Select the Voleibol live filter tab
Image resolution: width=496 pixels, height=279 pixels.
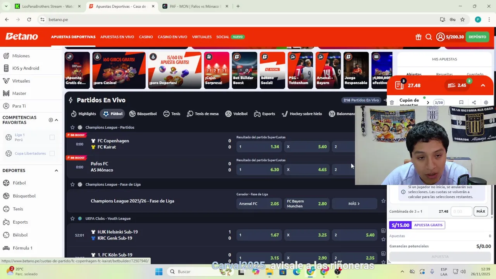point(236,114)
